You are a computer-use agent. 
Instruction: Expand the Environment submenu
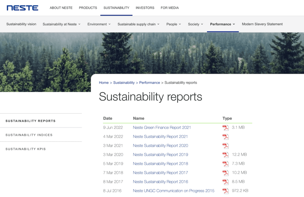(99, 24)
